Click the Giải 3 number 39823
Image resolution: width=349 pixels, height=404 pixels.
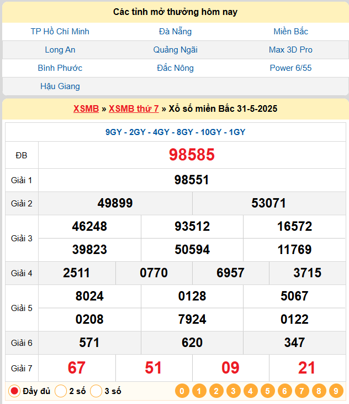[x=89, y=250]
